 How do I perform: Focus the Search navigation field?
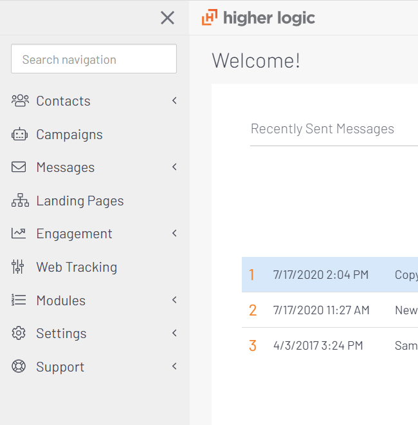pos(94,59)
